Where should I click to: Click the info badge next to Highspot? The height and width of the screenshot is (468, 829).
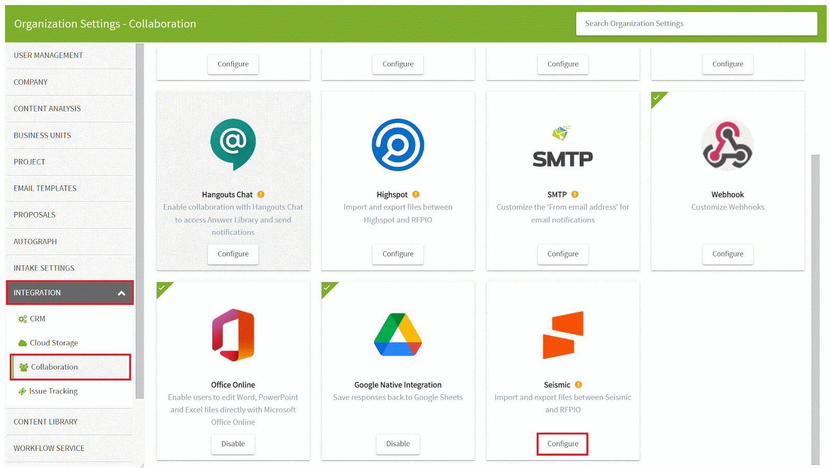(416, 194)
